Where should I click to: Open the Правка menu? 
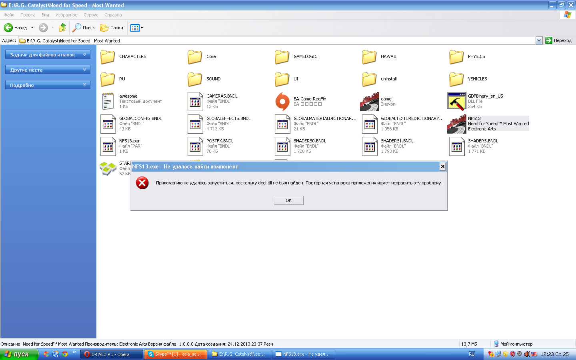coord(28,15)
